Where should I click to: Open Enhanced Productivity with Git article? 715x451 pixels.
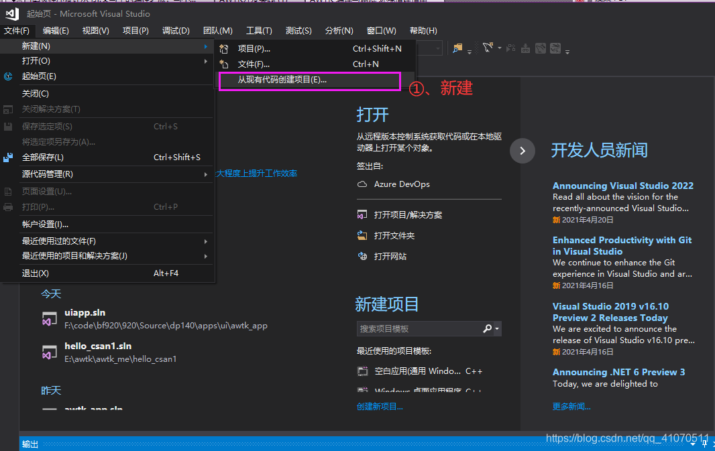pyautogui.click(x=622, y=245)
